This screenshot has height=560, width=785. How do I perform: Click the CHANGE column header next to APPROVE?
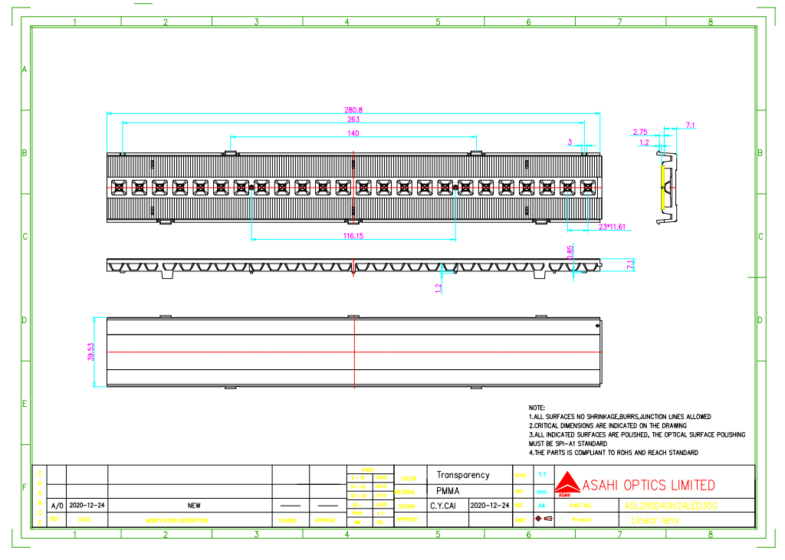(287, 520)
